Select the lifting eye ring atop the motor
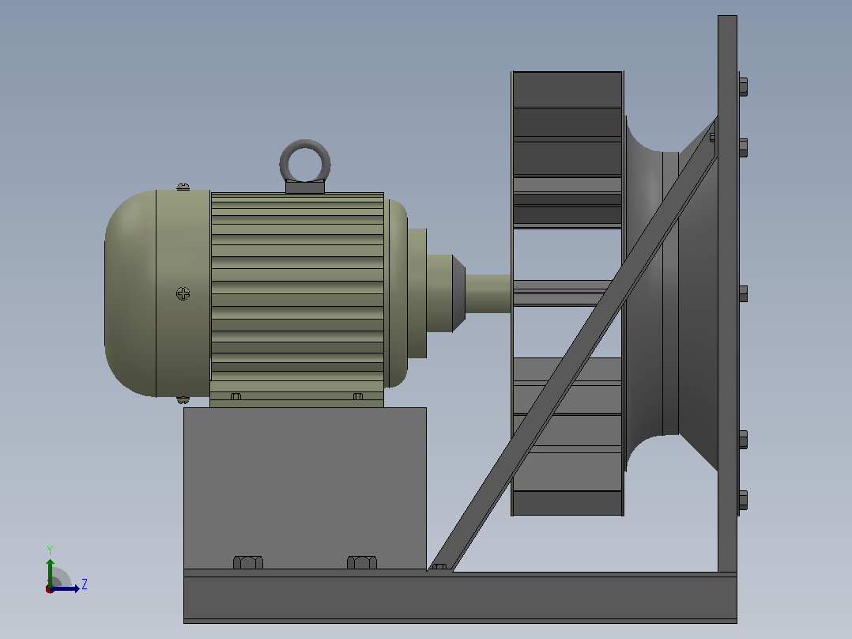This screenshot has width=852, height=639. click(x=305, y=161)
